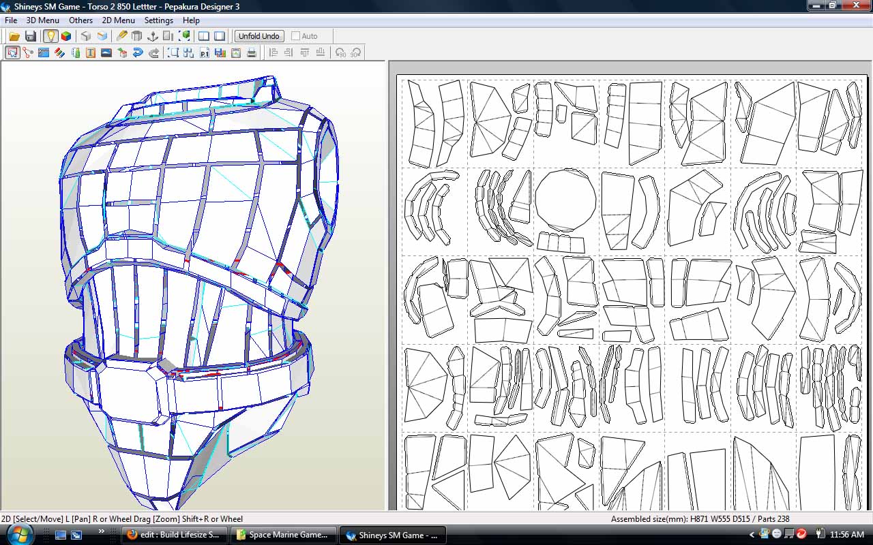This screenshot has width=873, height=545.
Task: Switch to 'Space Marine Game...' taskbar button
Action: pyautogui.click(x=284, y=535)
